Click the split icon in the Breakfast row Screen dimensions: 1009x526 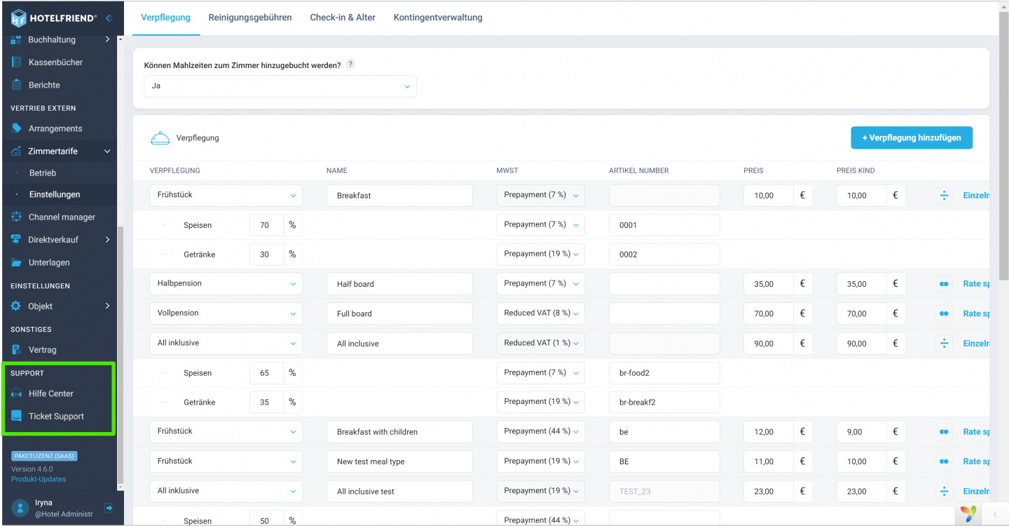(x=944, y=196)
